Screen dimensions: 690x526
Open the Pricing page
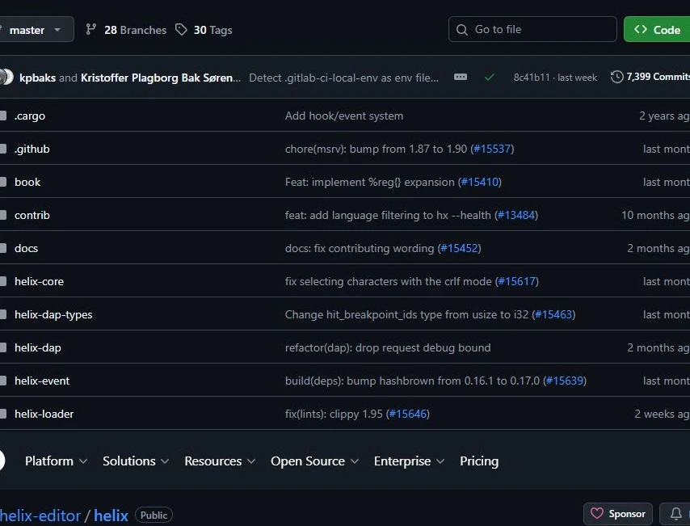479,461
